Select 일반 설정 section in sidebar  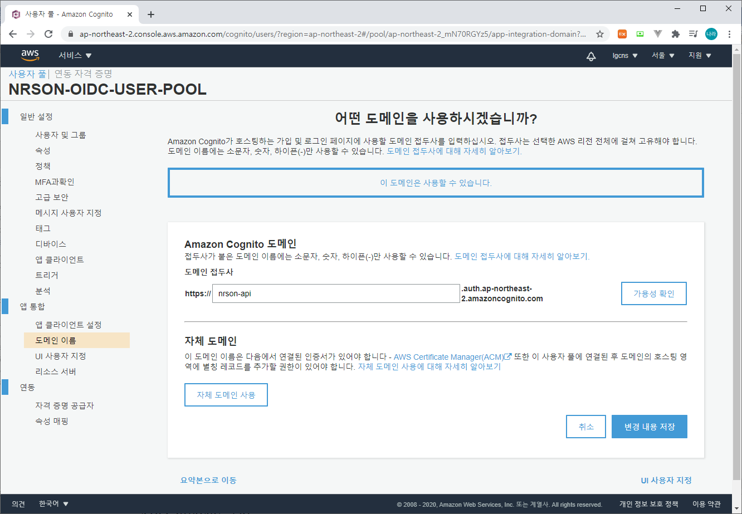36,116
